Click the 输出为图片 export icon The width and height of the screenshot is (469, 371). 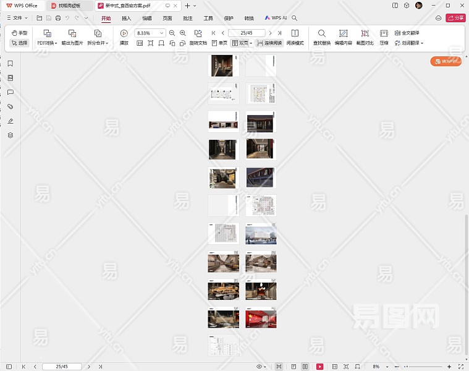[x=72, y=33]
